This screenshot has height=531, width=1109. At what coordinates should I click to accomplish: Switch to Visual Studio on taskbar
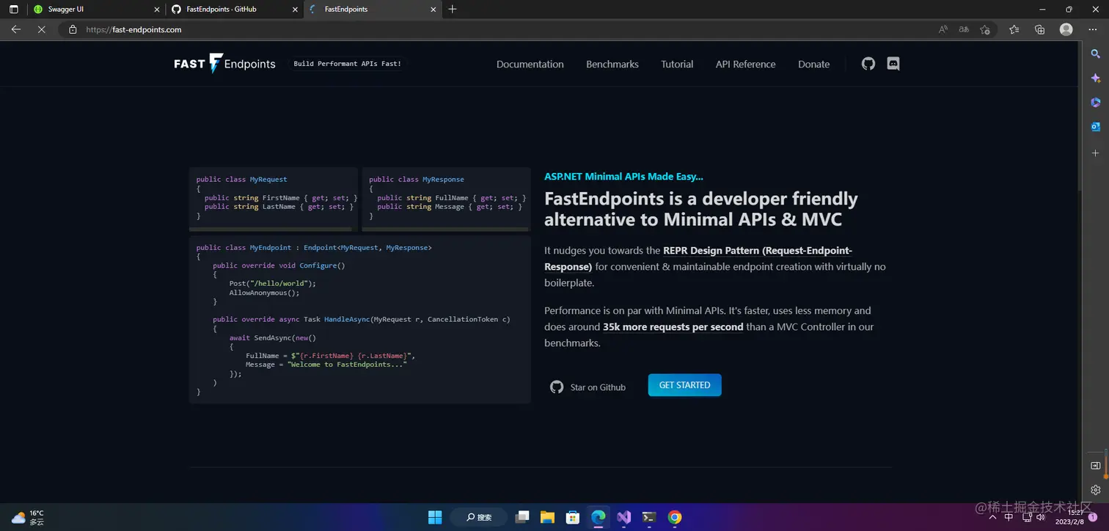click(623, 517)
